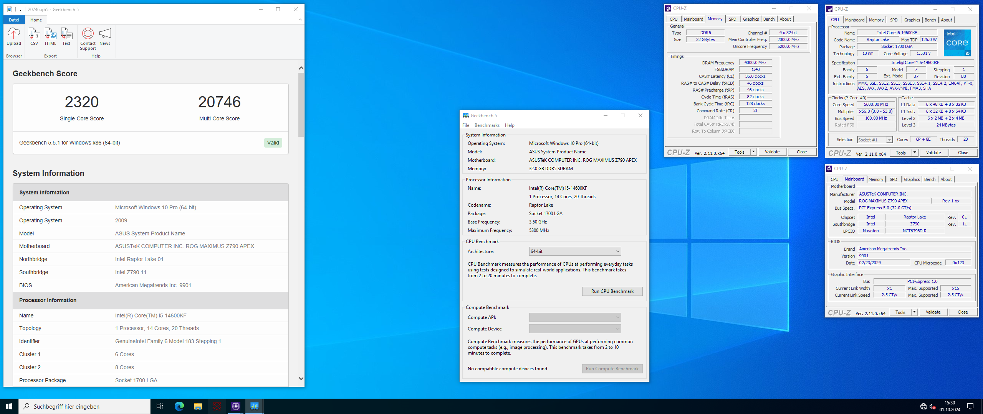Click Tools button in Memory CPU-Z window

(x=739, y=152)
